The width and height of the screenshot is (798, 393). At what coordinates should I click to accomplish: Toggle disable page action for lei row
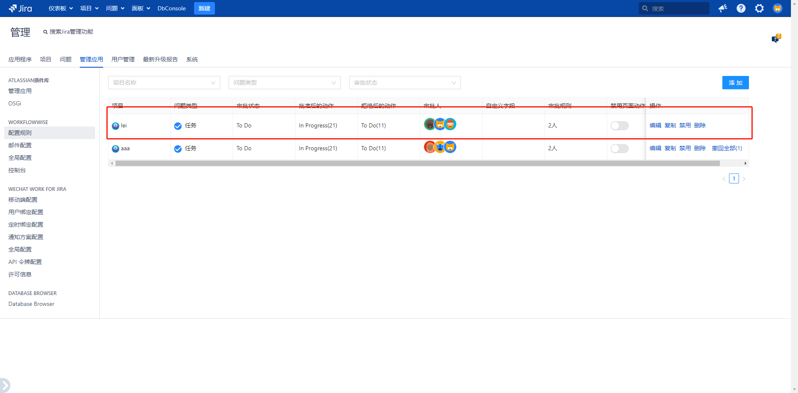pos(619,126)
